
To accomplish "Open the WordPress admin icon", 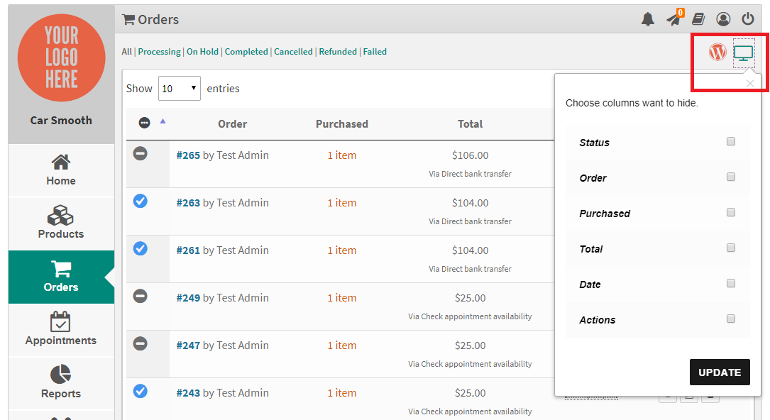I will coord(717,52).
